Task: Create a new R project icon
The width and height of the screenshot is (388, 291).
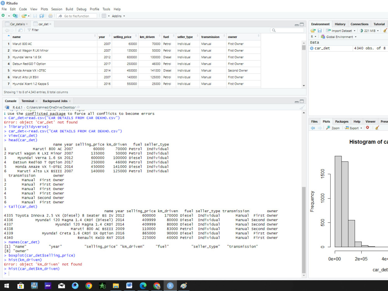Action: click(x=15, y=16)
